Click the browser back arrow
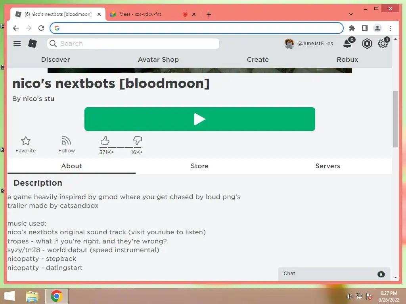This screenshot has width=406, height=304. pyautogui.click(x=16, y=28)
